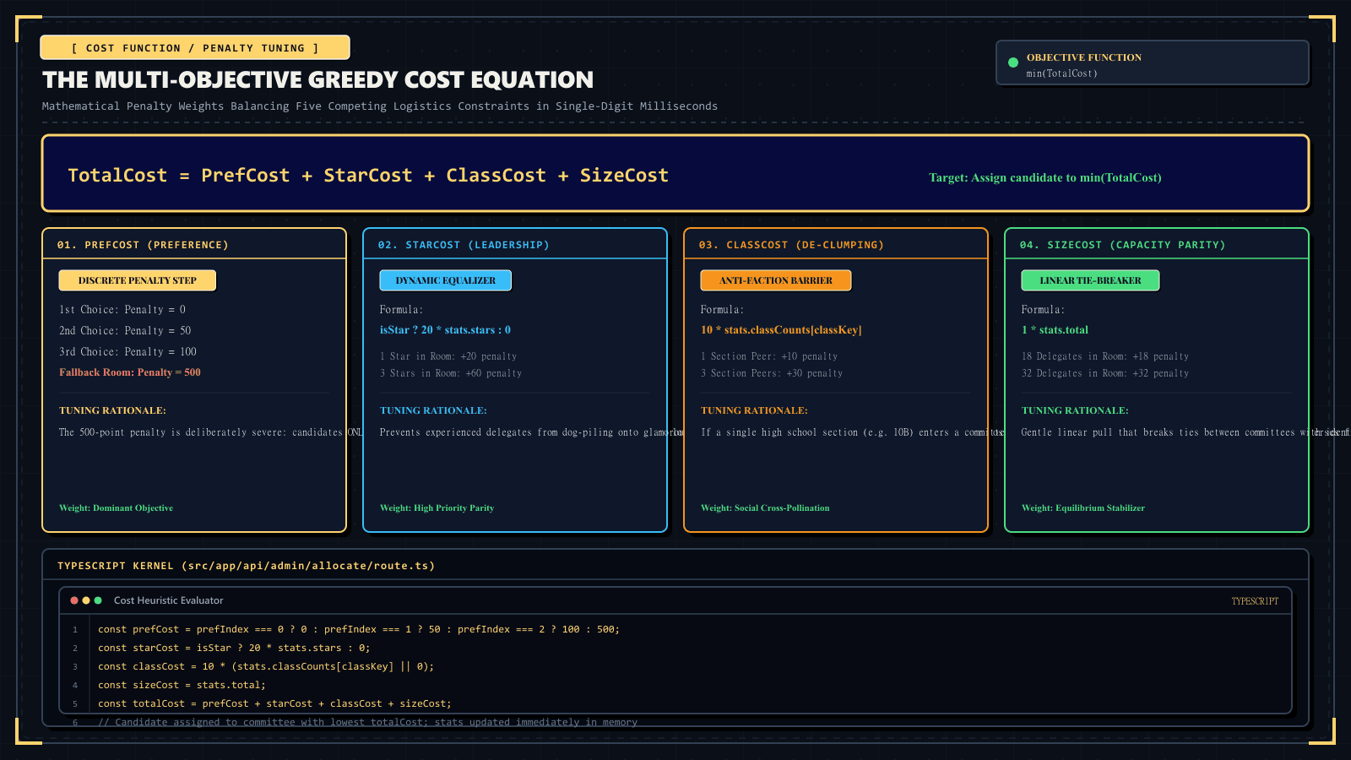The width and height of the screenshot is (1351, 760).
Task: Click the main title Multi-Objective Greedy Cost Equation
Action: coord(318,80)
